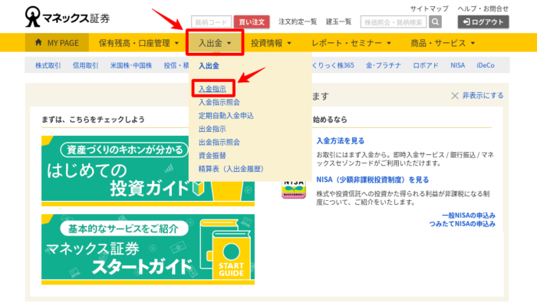Expand the 投資情報 menu
This screenshot has height=303, width=537.
[271, 43]
